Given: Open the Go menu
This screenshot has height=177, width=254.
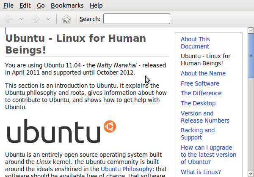Looking at the screenshot, I should [x=41, y=5].
